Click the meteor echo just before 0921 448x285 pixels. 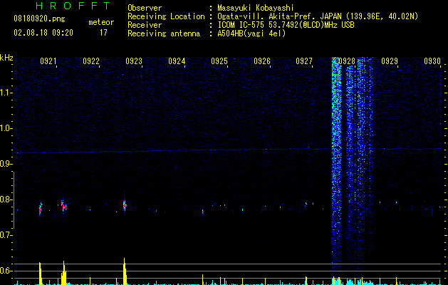click(x=41, y=208)
